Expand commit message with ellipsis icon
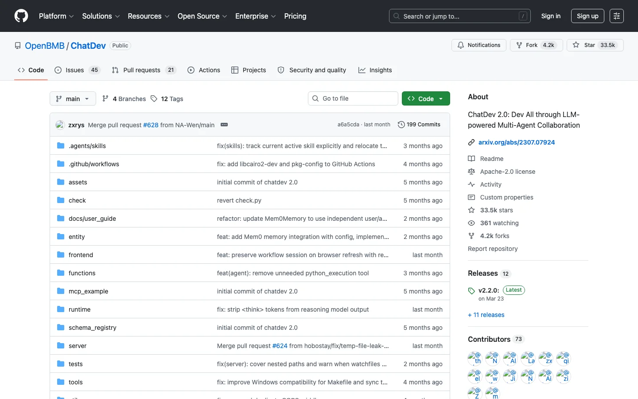Viewport: 638px width, 399px height. pyautogui.click(x=224, y=125)
